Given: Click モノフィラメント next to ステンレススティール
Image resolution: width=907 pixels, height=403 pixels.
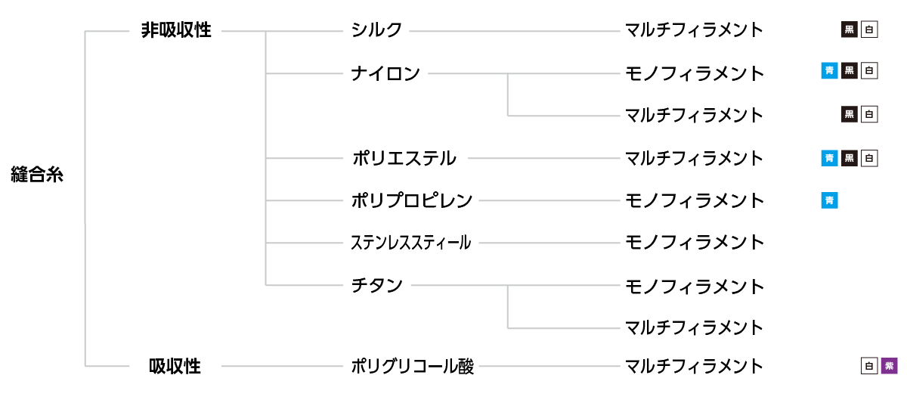Looking at the screenshot, I should pos(694,243).
